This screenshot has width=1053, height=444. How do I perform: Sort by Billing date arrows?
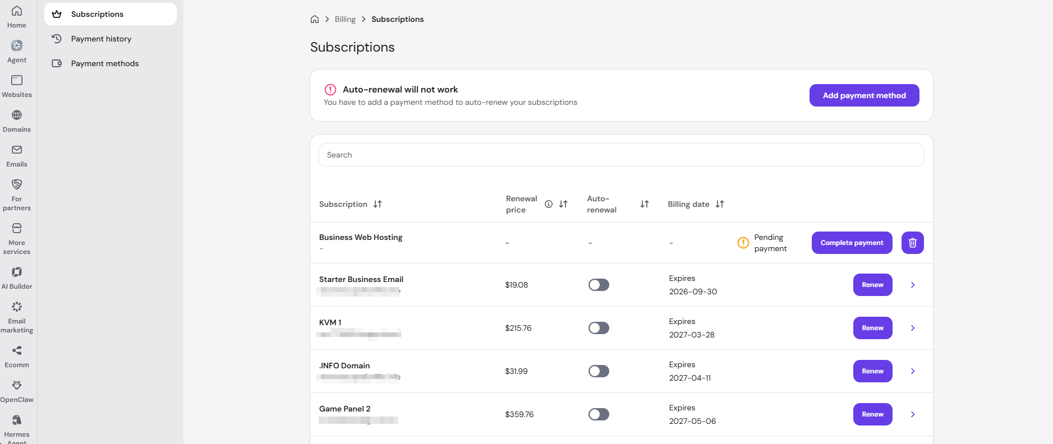click(x=720, y=204)
